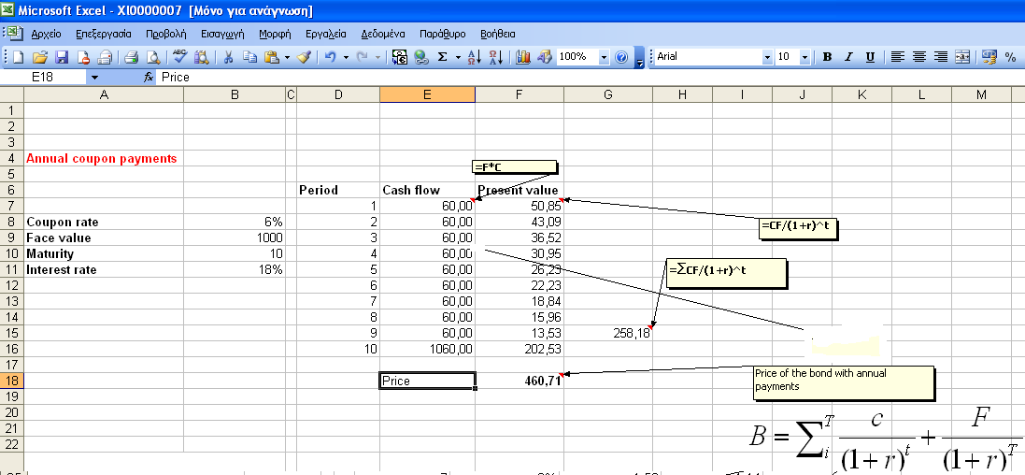Viewport: 1025px width, 475px height.
Task: Toggle Center alignment
Action: [x=919, y=57]
